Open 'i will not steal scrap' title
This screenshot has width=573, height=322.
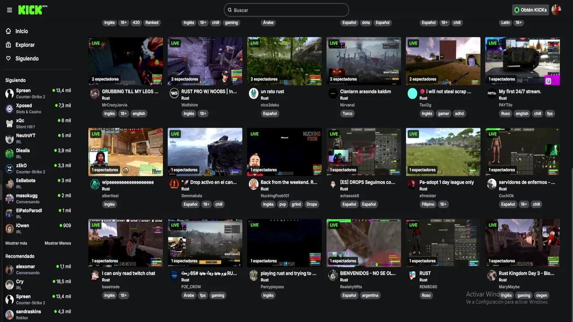point(445,92)
